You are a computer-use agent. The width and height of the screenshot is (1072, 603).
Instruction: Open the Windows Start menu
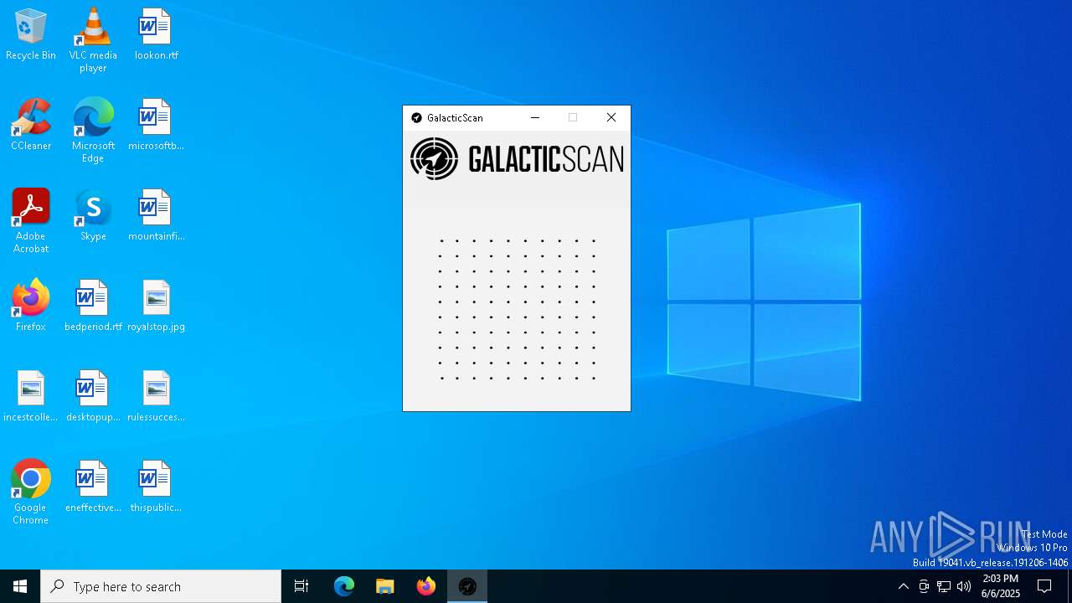20,586
